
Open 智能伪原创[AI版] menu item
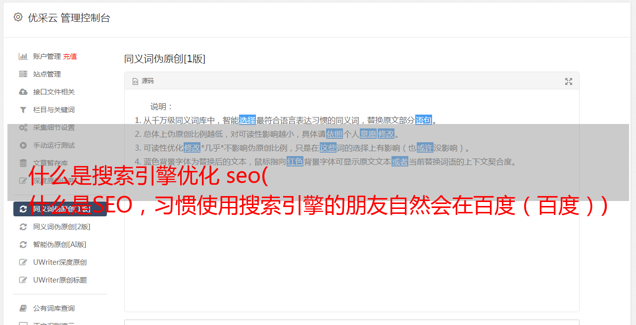tap(60, 244)
